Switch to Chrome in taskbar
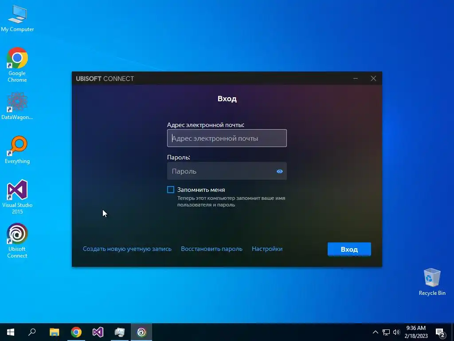 coord(76,332)
